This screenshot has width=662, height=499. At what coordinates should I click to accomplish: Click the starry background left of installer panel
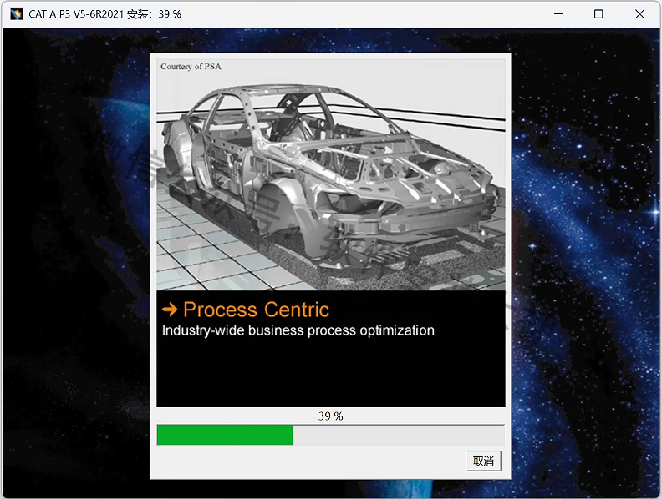(x=75, y=250)
